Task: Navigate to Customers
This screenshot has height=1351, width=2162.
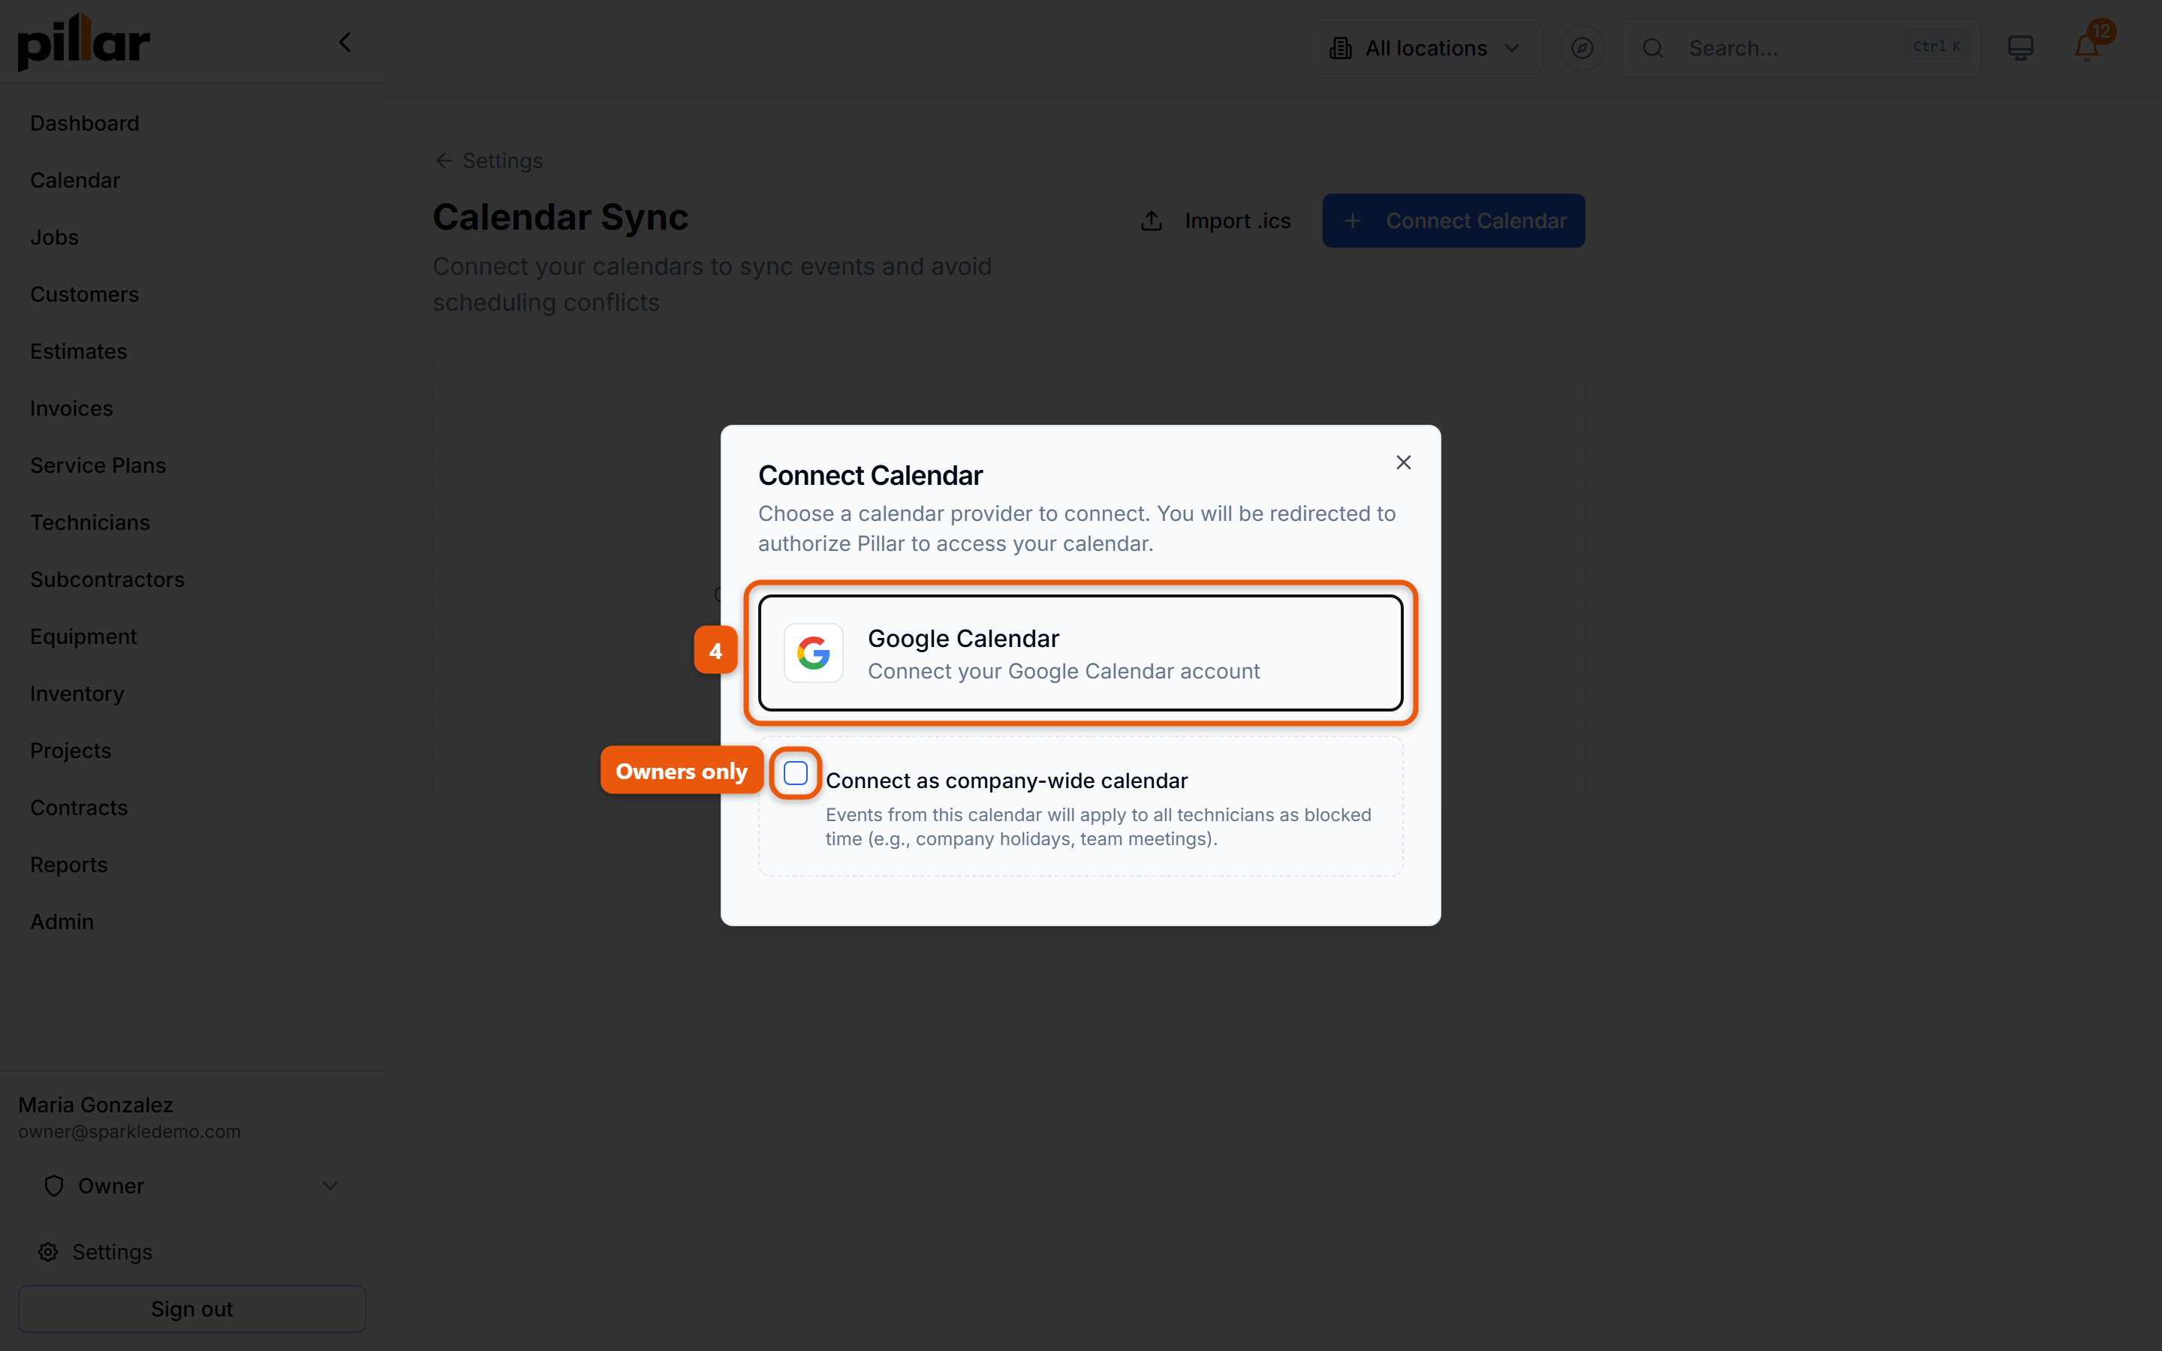Action: coord(84,295)
